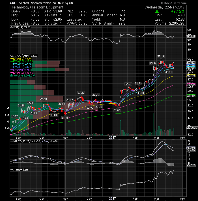The height and width of the screenshot is (201, 198).
Task: Click the 4.064 MACD signal axis tag
Action: pos(191,148)
